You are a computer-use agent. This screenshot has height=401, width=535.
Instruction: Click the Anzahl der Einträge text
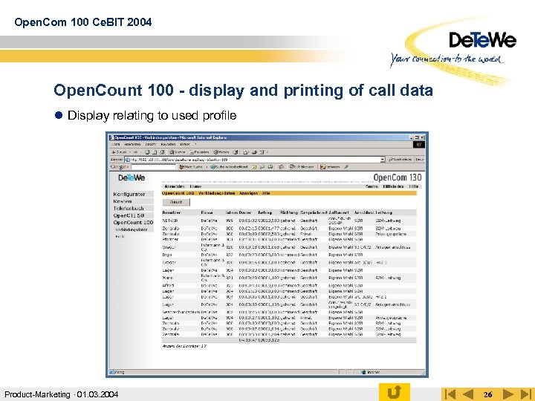pos(184,346)
